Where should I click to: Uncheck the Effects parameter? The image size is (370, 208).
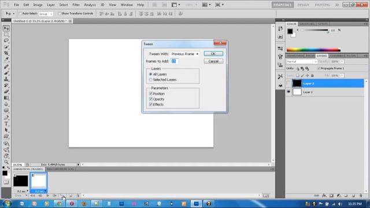pyautogui.click(x=151, y=105)
